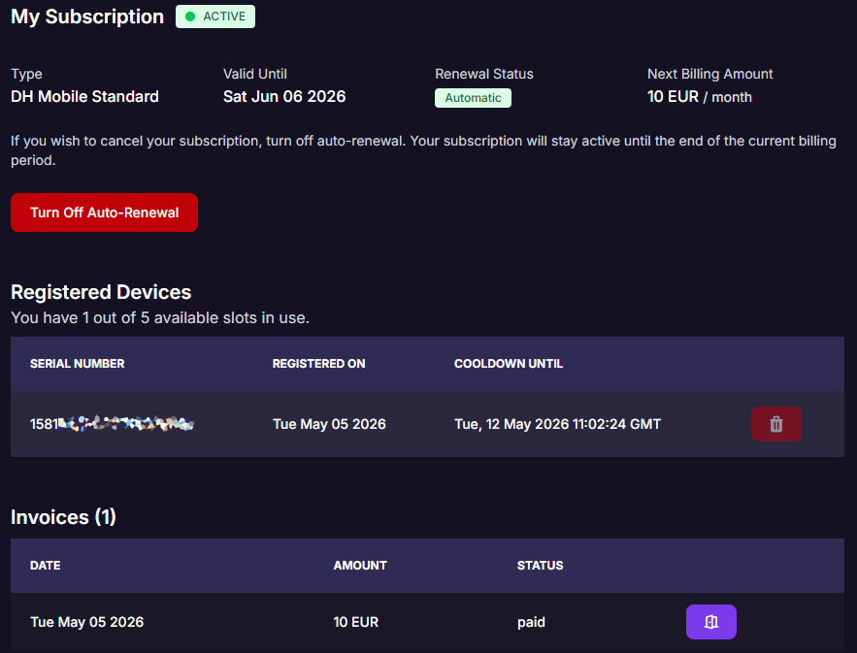Select the COOLDOWN UNTIL column header

pos(509,364)
